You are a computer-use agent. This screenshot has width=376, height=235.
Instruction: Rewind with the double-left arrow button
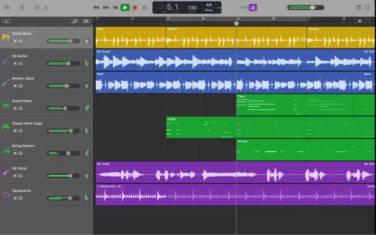tap(96, 7)
